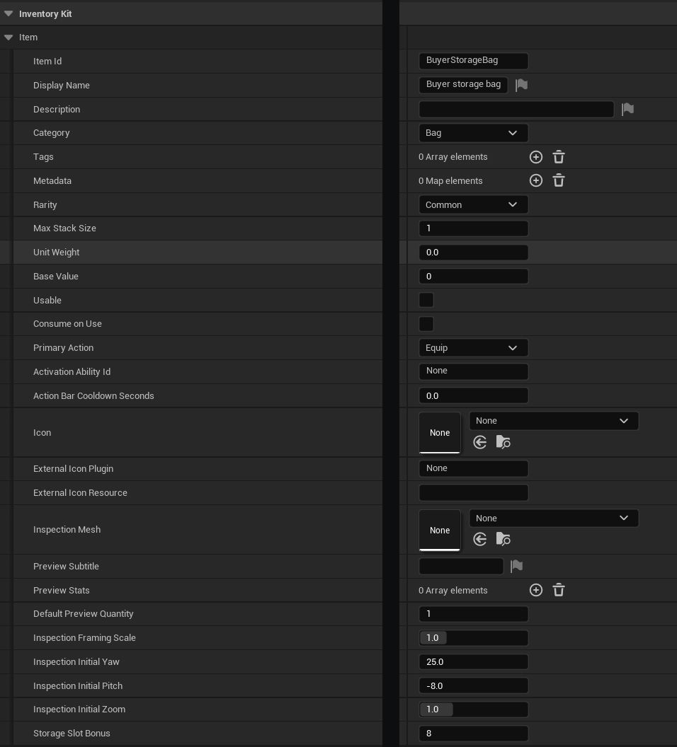Clear the Preview Stats array with trash icon

(558, 590)
